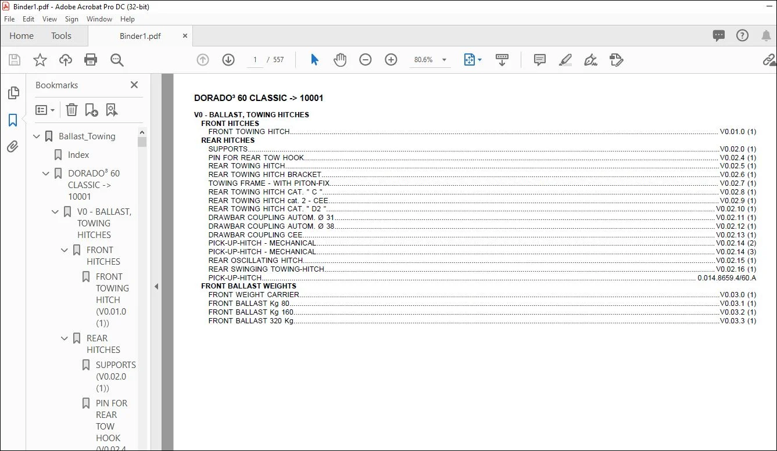Open the Window menu
The width and height of the screenshot is (777, 451).
point(99,19)
